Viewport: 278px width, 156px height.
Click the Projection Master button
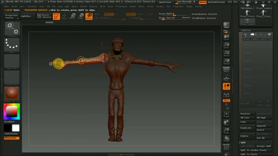[12, 16]
